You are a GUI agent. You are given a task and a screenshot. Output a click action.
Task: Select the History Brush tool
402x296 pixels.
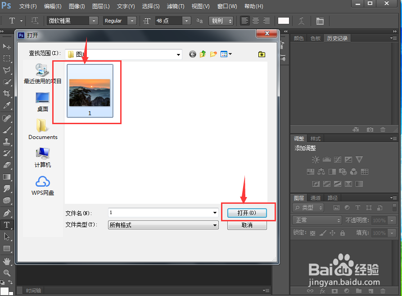click(x=7, y=153)
